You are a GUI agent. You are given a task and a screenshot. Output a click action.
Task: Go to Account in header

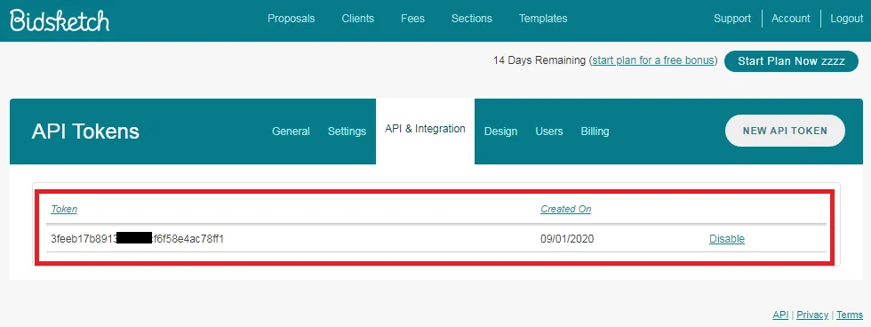click(790, 19)
